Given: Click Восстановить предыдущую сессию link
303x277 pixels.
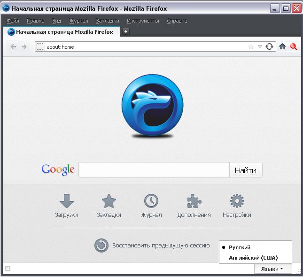Looking at the screenshot, I should 161,246.
